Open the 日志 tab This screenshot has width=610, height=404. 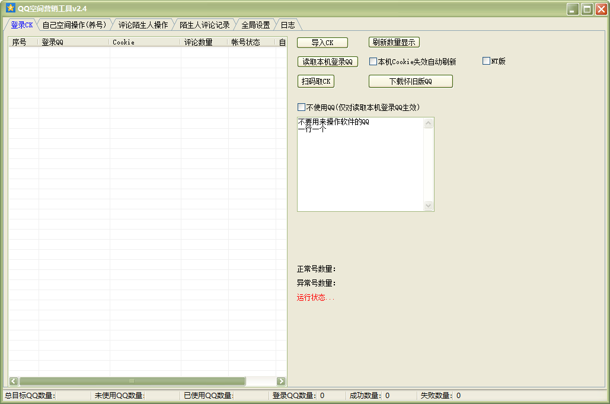288,25
